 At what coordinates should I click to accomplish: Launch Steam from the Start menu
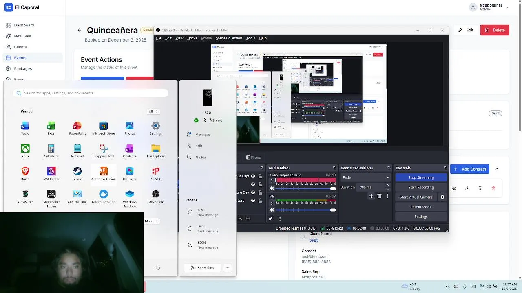click(77, 174)
